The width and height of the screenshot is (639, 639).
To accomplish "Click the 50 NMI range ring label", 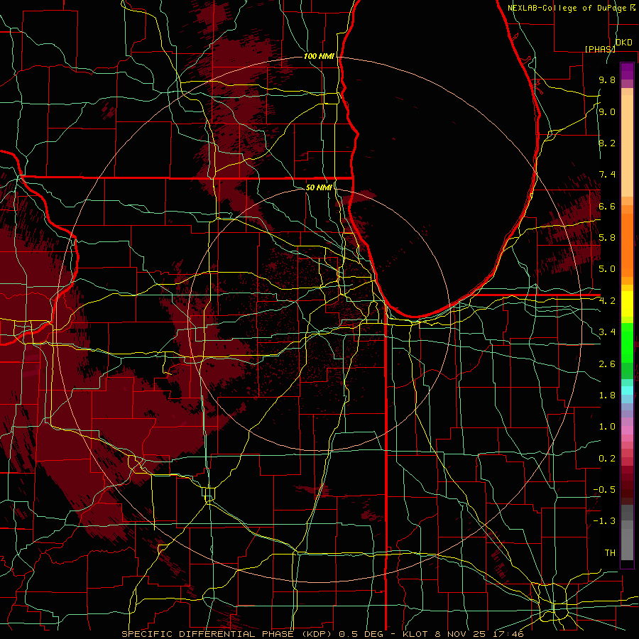I will tap(319, 187).
